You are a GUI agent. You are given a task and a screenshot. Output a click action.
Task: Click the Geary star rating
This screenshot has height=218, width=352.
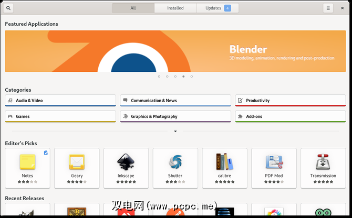77,182
